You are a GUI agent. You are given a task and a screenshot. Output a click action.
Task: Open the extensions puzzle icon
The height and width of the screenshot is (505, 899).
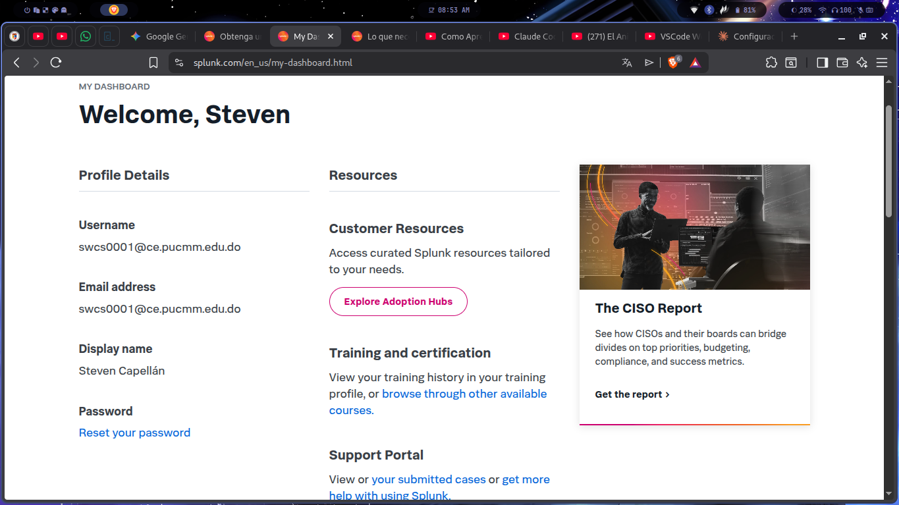pyautogui.click(x=771, y=63)
